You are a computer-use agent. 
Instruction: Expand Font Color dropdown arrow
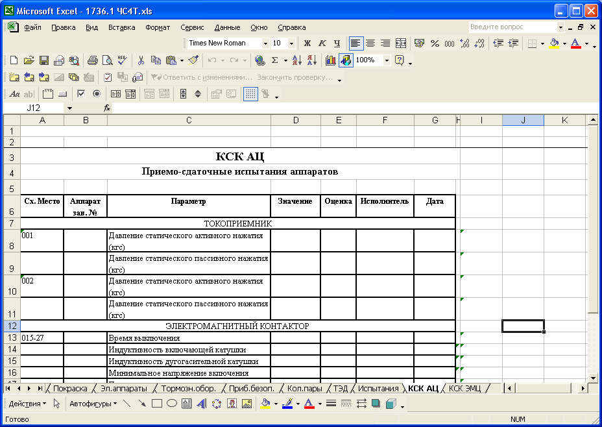click(x=586, y=43)
